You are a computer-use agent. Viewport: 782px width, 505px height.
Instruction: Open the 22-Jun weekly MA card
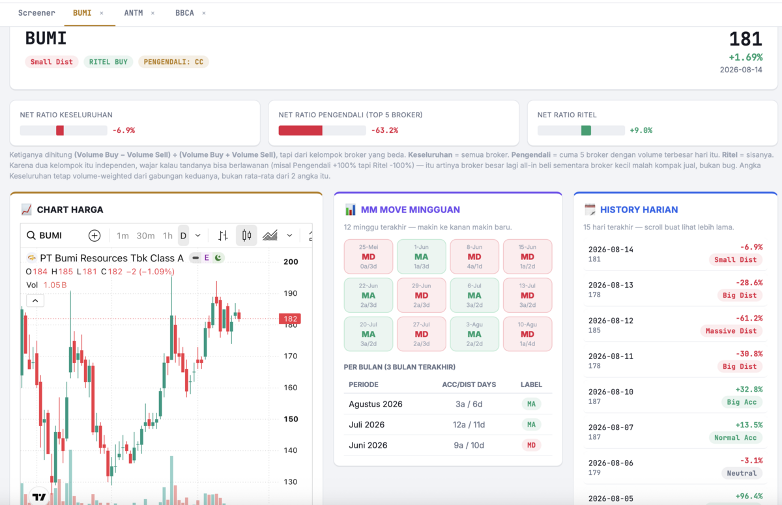coord(368,295)
